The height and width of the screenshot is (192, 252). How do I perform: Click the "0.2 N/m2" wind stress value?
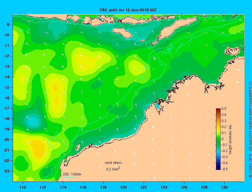113,169
